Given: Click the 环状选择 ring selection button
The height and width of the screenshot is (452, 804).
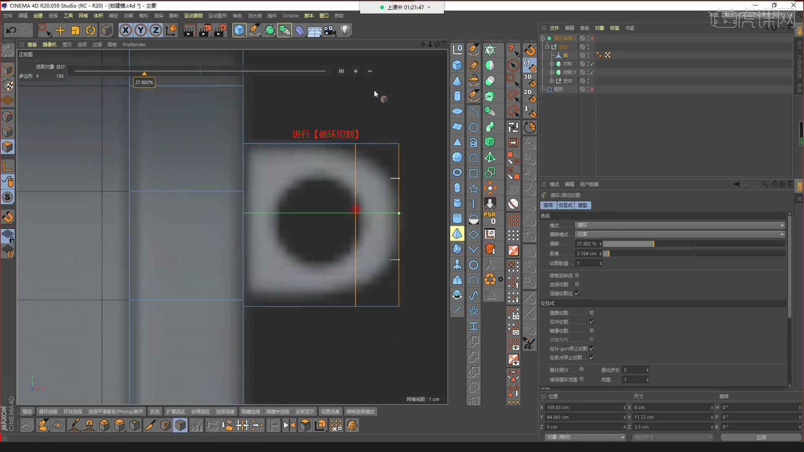Looking at the screenshot, I should (x=73, y=412).
